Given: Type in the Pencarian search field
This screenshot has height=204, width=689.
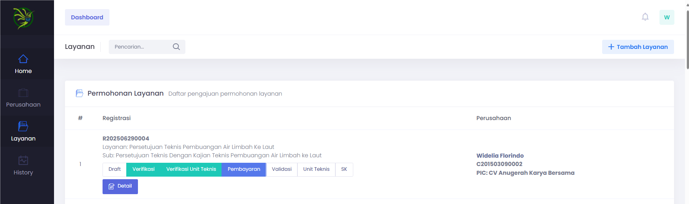Looking at the screenshot, I should (x=141, y=47).
